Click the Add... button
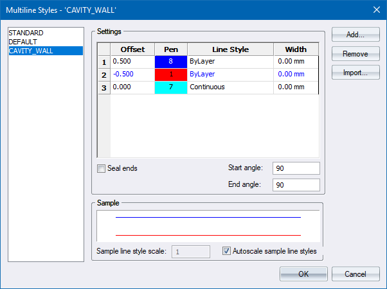Image resolution: width=387 pixels, height=289 pixels. click(x=355, y=35)
